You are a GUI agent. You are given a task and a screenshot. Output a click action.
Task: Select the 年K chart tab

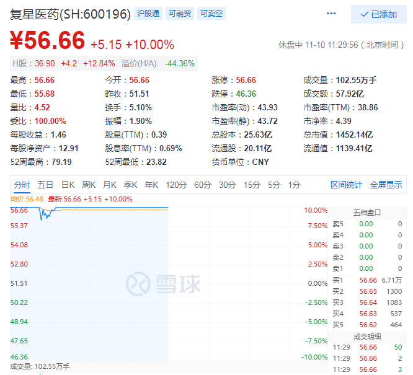pyautogui.click(x=151, y=185)
